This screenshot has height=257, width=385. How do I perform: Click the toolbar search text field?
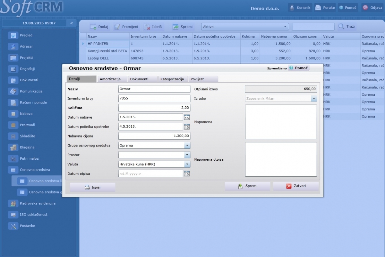(x=313, y=27)
